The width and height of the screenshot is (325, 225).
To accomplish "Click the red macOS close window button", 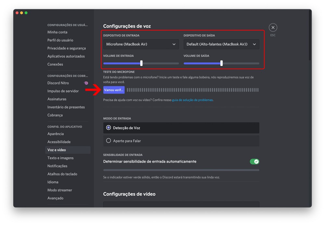I will coord(17,13).
